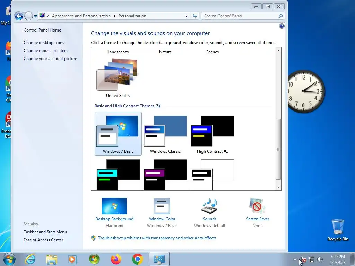Select the High Contrast #1 theme
Image resolution: width=355 pixels, height=266 pixels.
(213, 134)
